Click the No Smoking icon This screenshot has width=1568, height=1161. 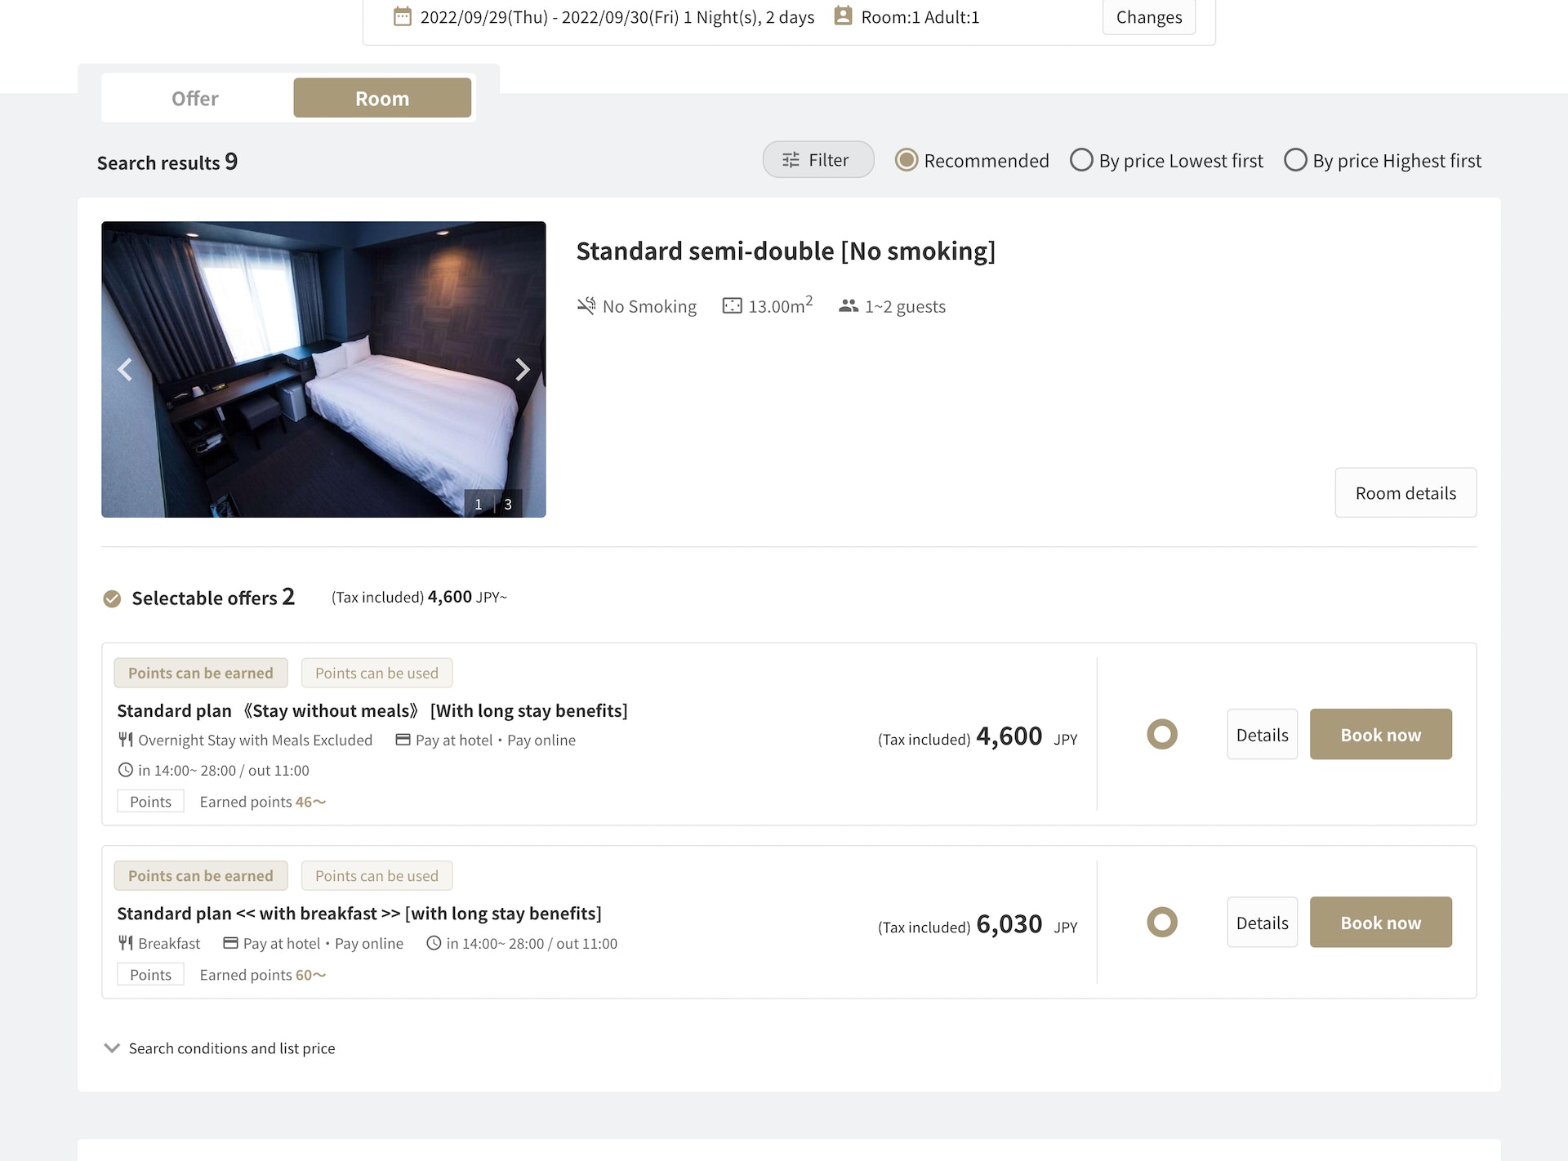(x=586, y=306)
